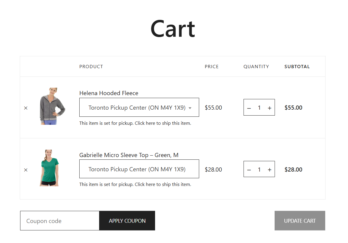The image size is (348, 243).
Task: Remove the Helena Hooded Fleece from cart
Action: click(26, 108)
